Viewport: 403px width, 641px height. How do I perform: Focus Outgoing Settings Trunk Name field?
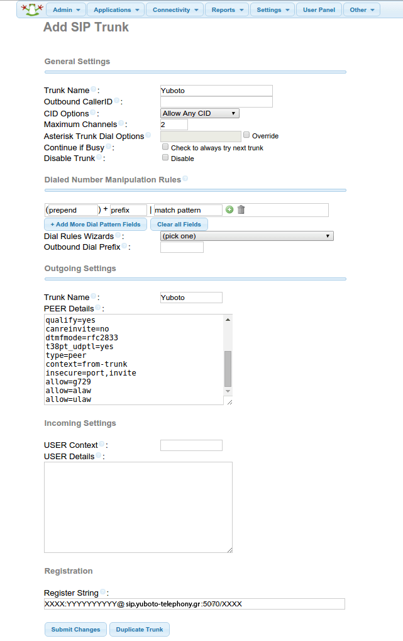pyautogui.click(x=191, y=298)
